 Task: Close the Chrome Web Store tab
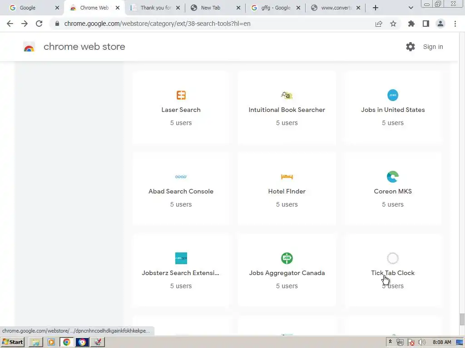[x=118, y=8]
